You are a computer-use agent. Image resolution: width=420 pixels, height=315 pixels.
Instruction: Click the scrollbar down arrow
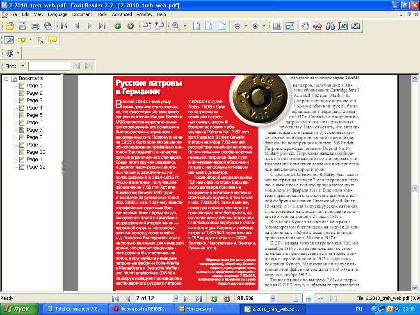coord(415,288)
